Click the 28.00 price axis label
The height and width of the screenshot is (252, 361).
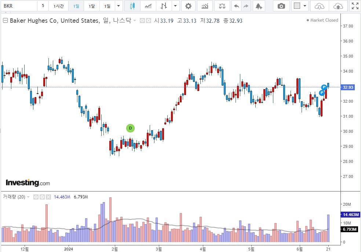click(x=348, y=161)
